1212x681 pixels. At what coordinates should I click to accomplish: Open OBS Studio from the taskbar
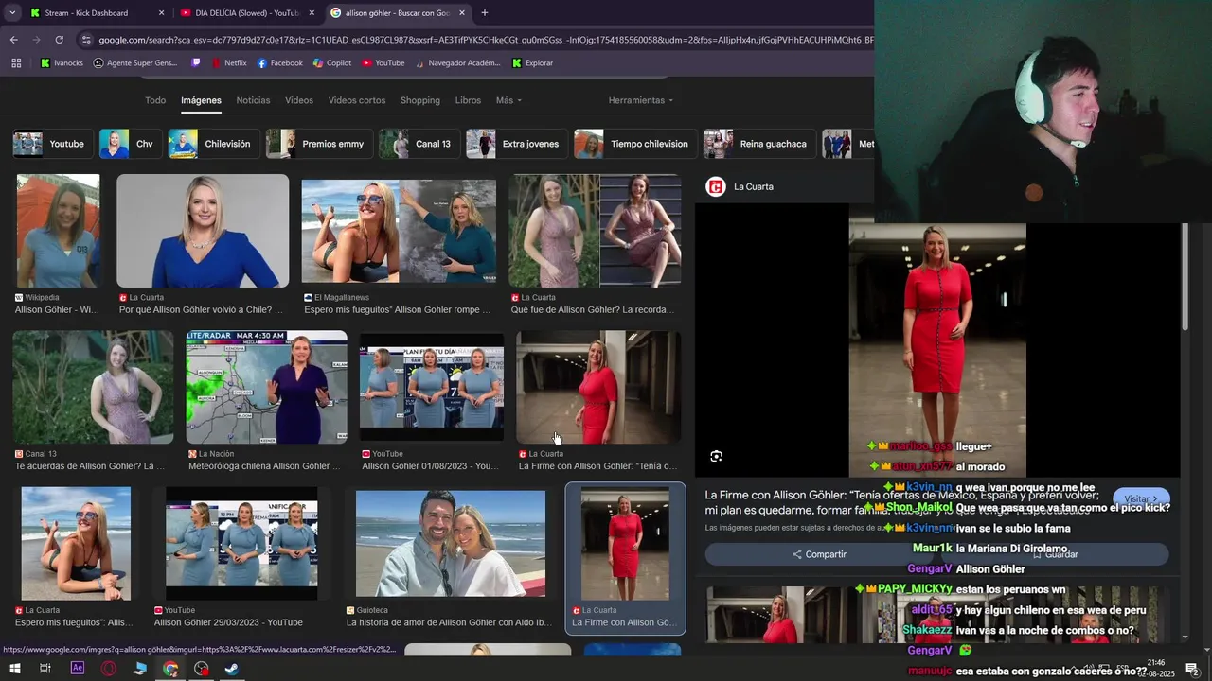(x=202, y=669)
